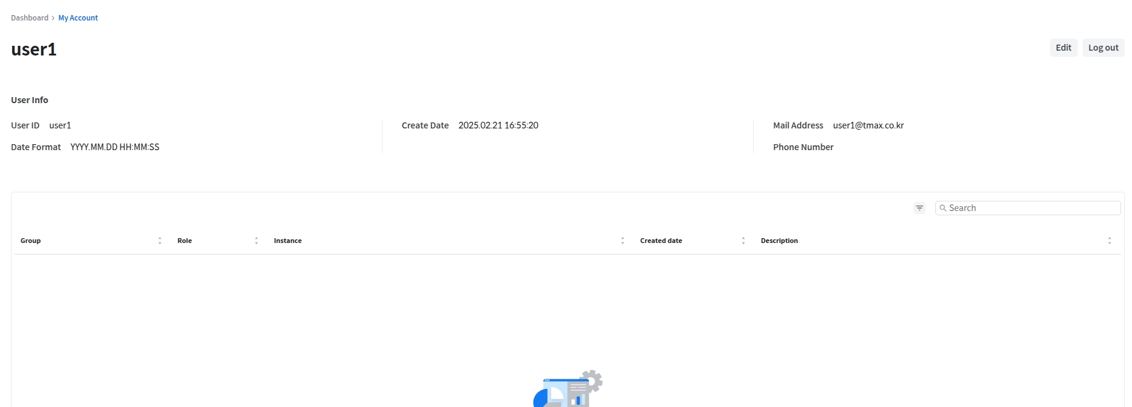Viewport: 1132px width, 407px height.
Task: Select the Role column header label
Action: tap(185, 241)
